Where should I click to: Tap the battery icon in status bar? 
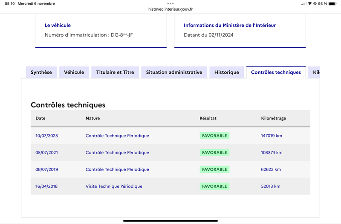(x=332, y=3)
